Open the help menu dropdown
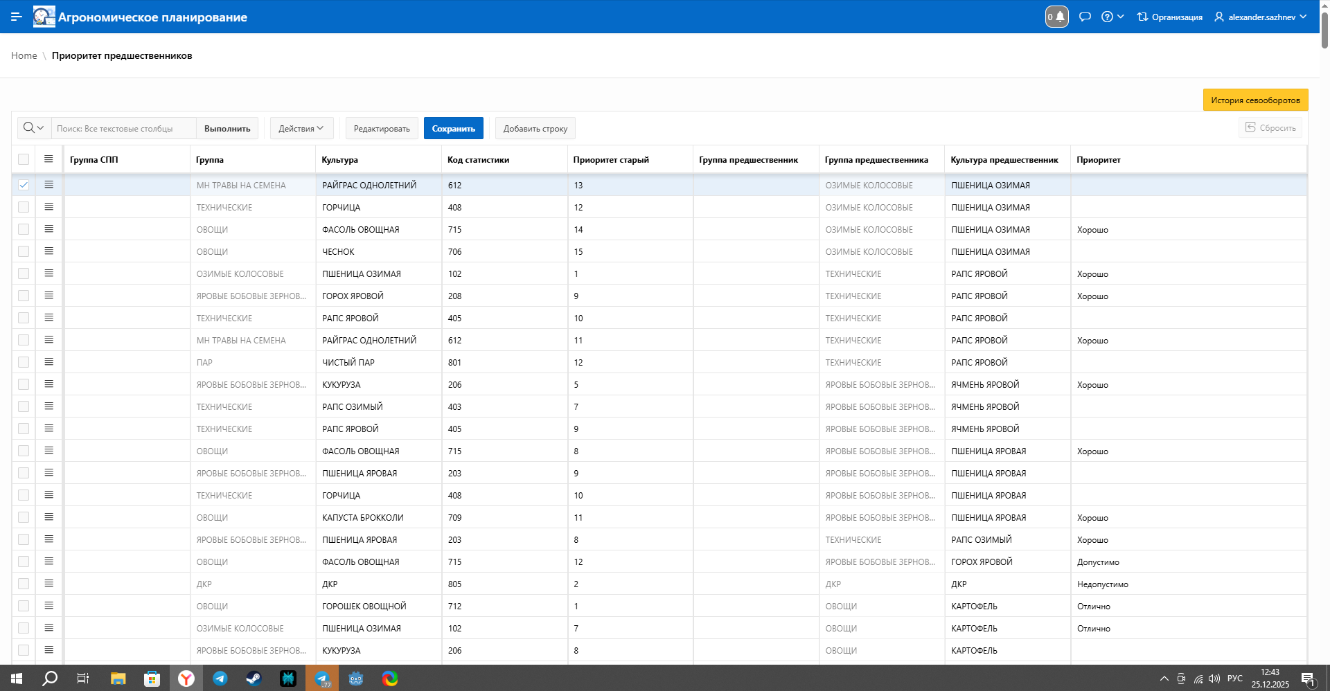 pos(1112,17)
